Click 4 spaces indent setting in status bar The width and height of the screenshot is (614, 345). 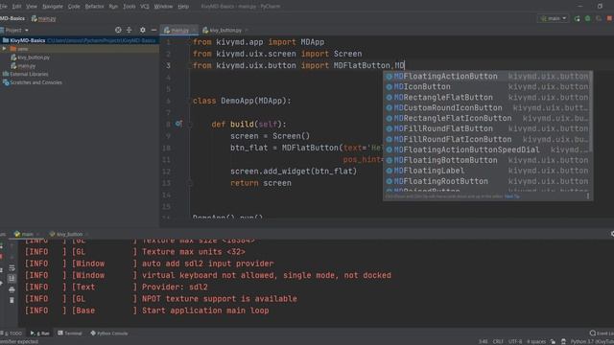[x=536, y=341]
